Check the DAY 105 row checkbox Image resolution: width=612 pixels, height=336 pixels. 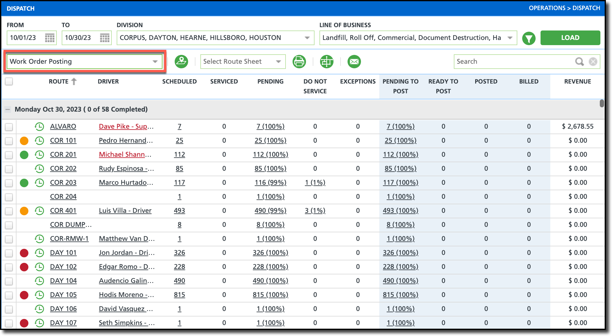click(x=9, y=295)
